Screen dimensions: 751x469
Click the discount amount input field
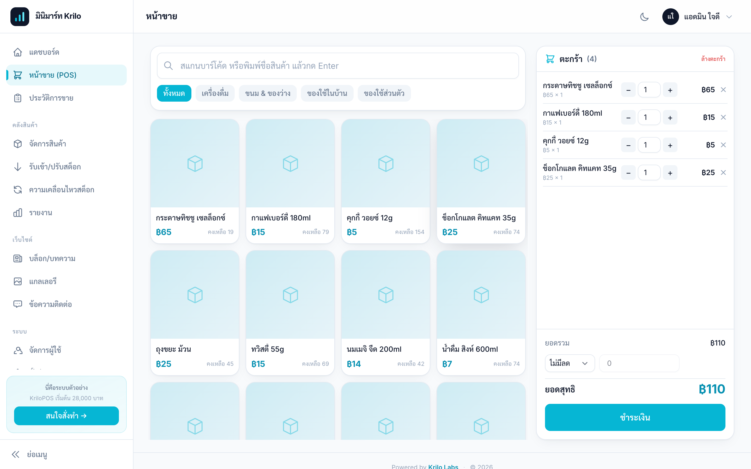point(639,363)
